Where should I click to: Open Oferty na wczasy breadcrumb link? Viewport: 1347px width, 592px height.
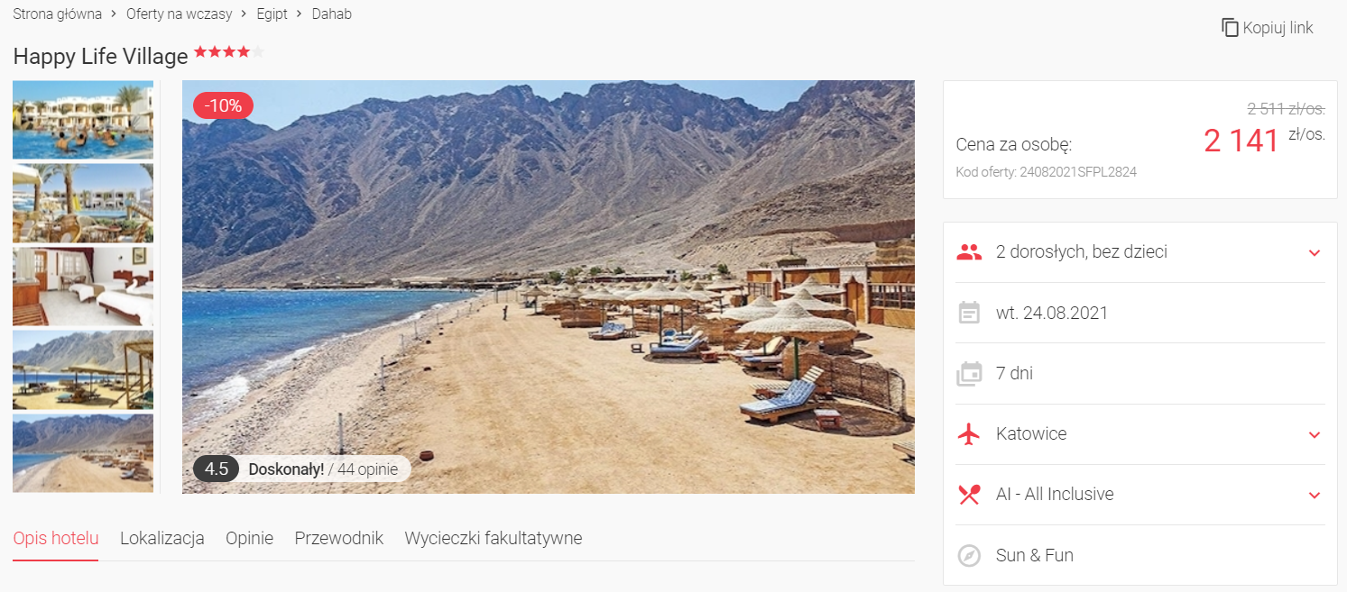180,14
